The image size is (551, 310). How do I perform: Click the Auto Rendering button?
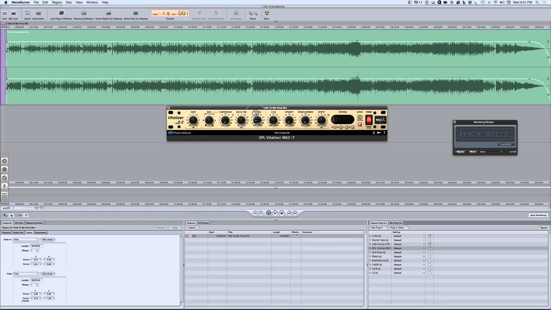pos(538,215)
